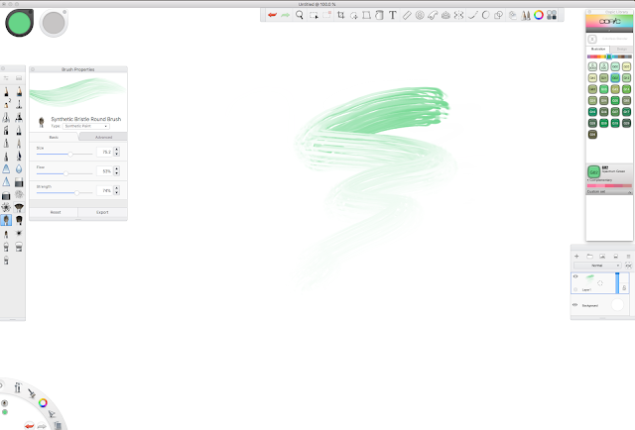This screenshot has height=430, width=635.
Task: Click the Copic color family hue strip
Action: click(x=609, y=56)
